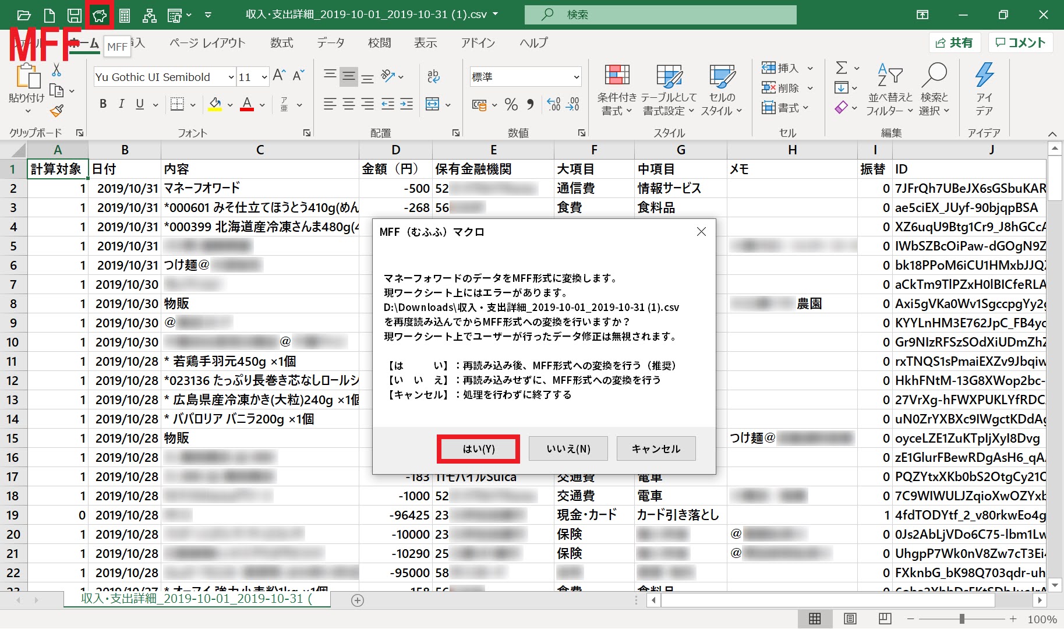1064x629 pixels.
Task: Switch to Page Layout view icon in the status bar
Action: point(850,619)
